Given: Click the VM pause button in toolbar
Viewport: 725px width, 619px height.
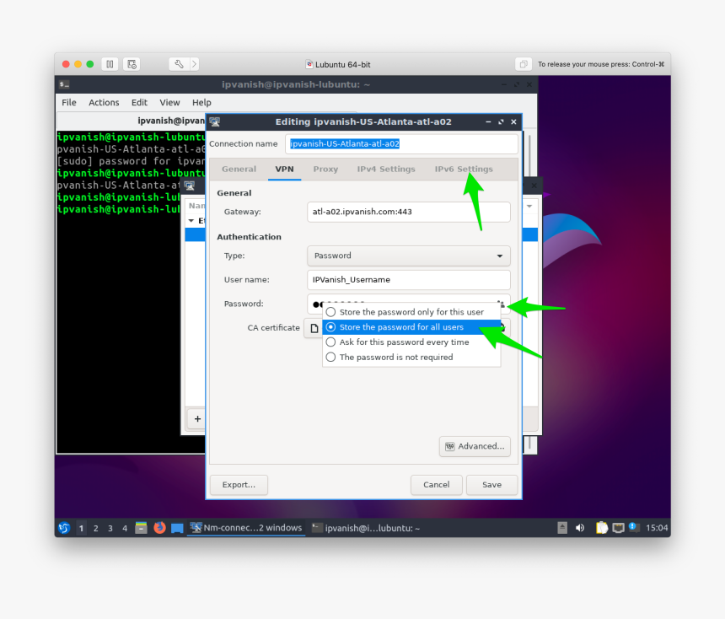Looking at the screenshot, I should (x=110, y=64).
